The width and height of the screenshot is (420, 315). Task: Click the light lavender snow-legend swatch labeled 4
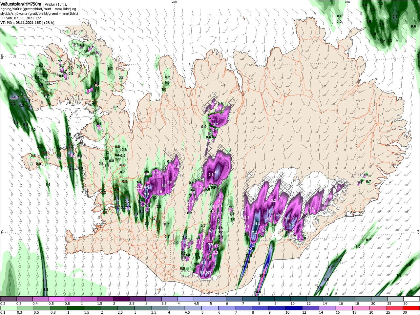(x=186, y=299)
